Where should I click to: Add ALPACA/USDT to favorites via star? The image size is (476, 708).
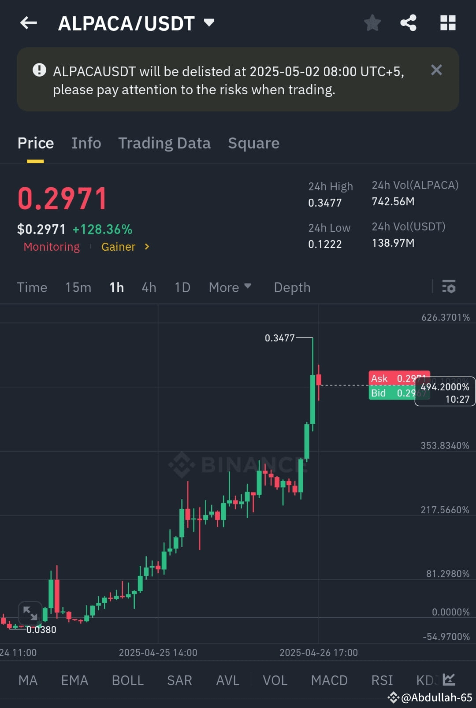(x=372, y=23)
